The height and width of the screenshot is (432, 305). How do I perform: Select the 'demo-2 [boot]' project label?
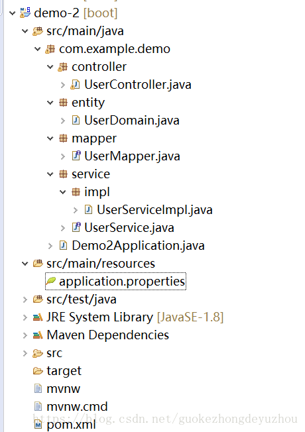[x=76, y=13]
